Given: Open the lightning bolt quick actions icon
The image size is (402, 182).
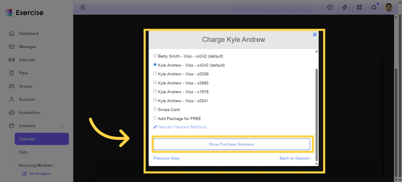Looking at the screenshot, I should [345, 7].
